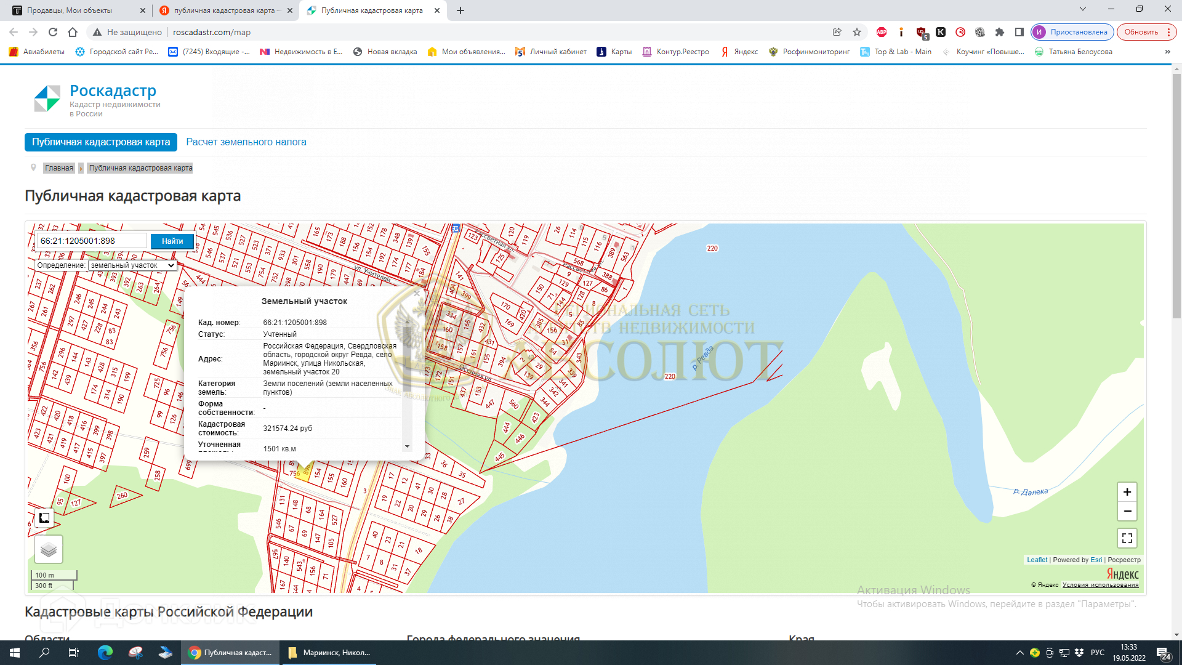Reload the page
This screenshot has height=665, width=1182.
pos(53,32)
